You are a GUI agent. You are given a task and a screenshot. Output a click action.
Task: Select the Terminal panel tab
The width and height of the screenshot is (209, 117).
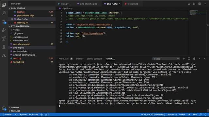tap(110, 59)
